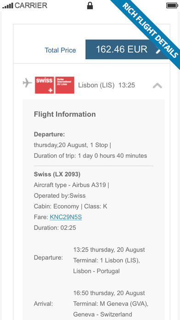Click the Lisbon (LIS) 13:25 header text
180x320 pixels.
click(x=107, y=85)
